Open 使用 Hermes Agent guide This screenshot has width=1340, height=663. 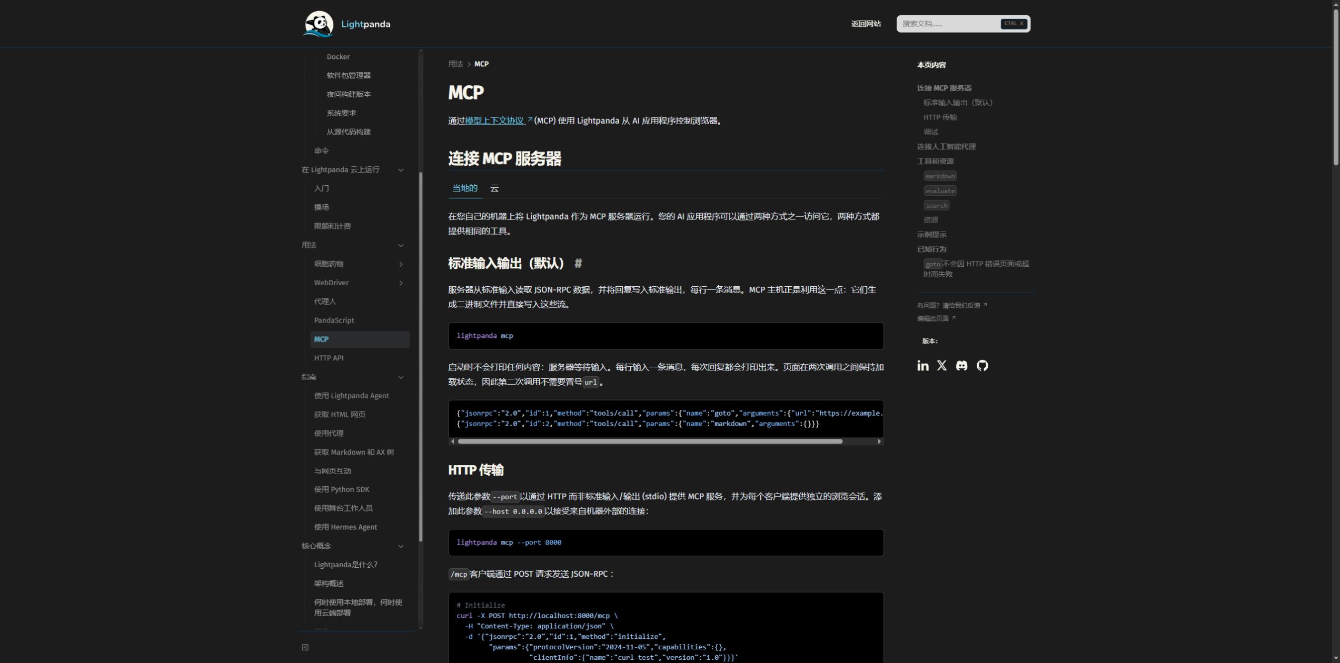click(x=345, y=527)
